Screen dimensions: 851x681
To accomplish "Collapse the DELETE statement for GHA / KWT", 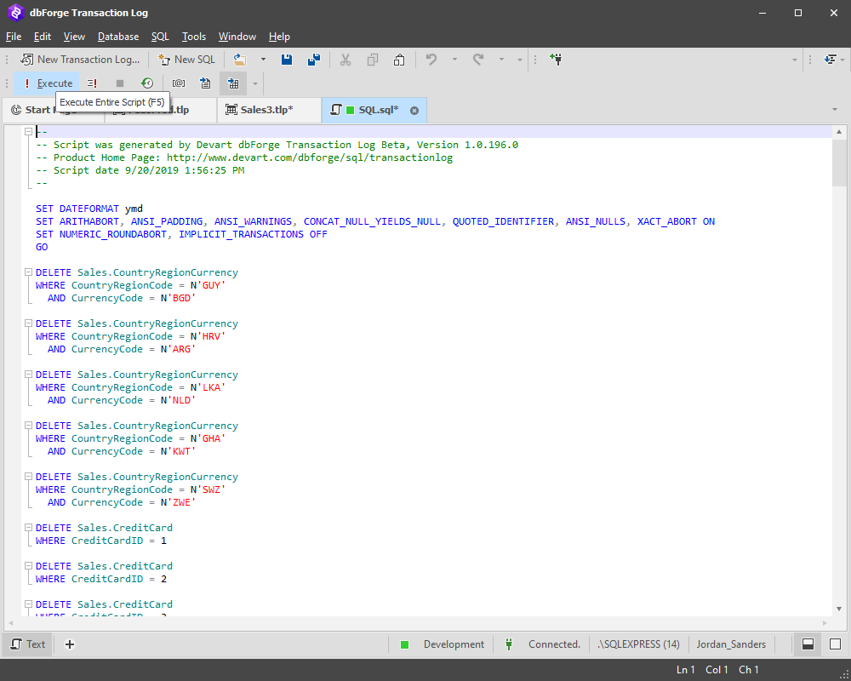I will pos(29,426).
